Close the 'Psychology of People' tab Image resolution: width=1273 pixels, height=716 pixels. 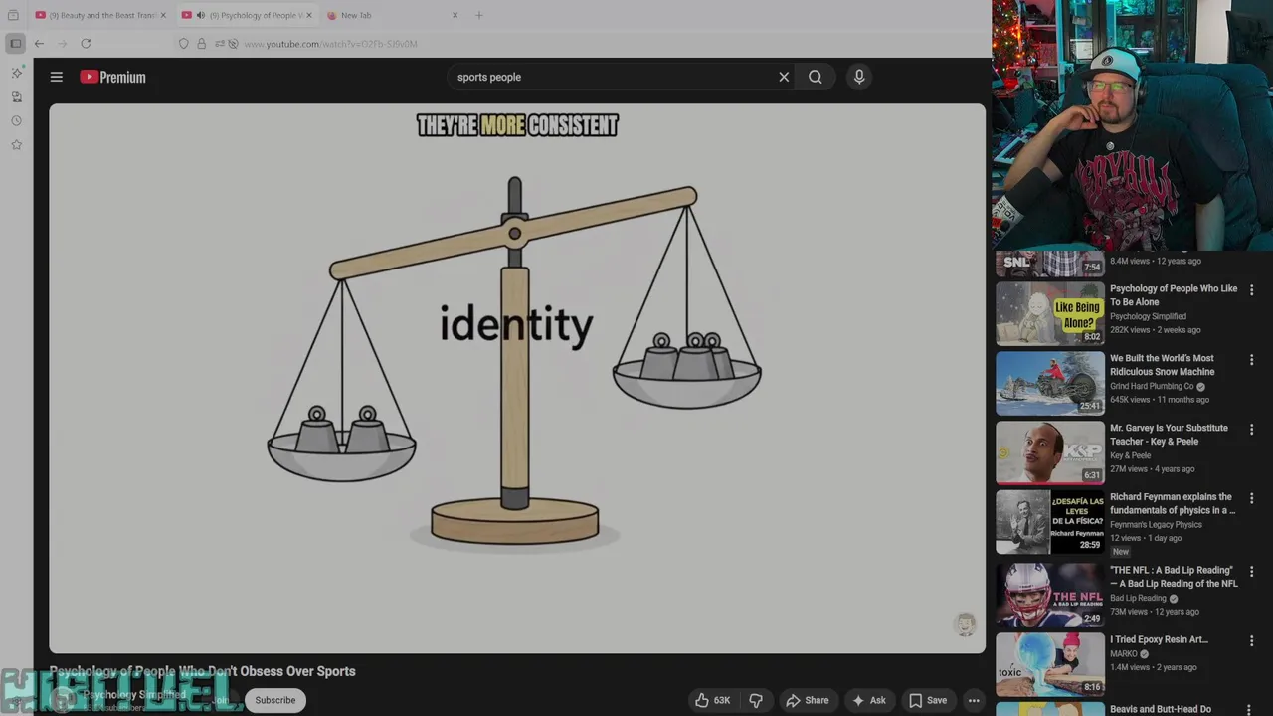tap(309, 15)
